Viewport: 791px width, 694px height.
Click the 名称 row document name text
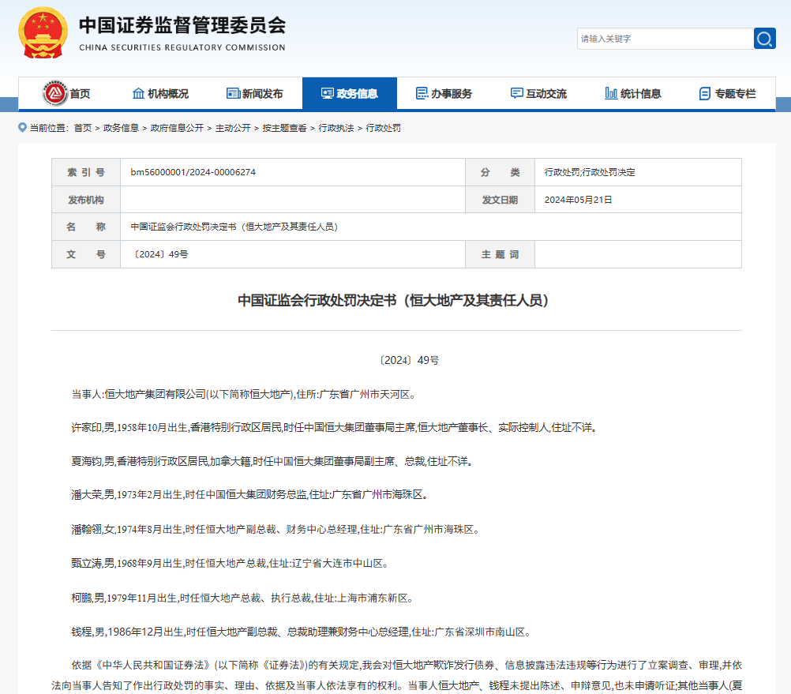(x=234, y=227)
